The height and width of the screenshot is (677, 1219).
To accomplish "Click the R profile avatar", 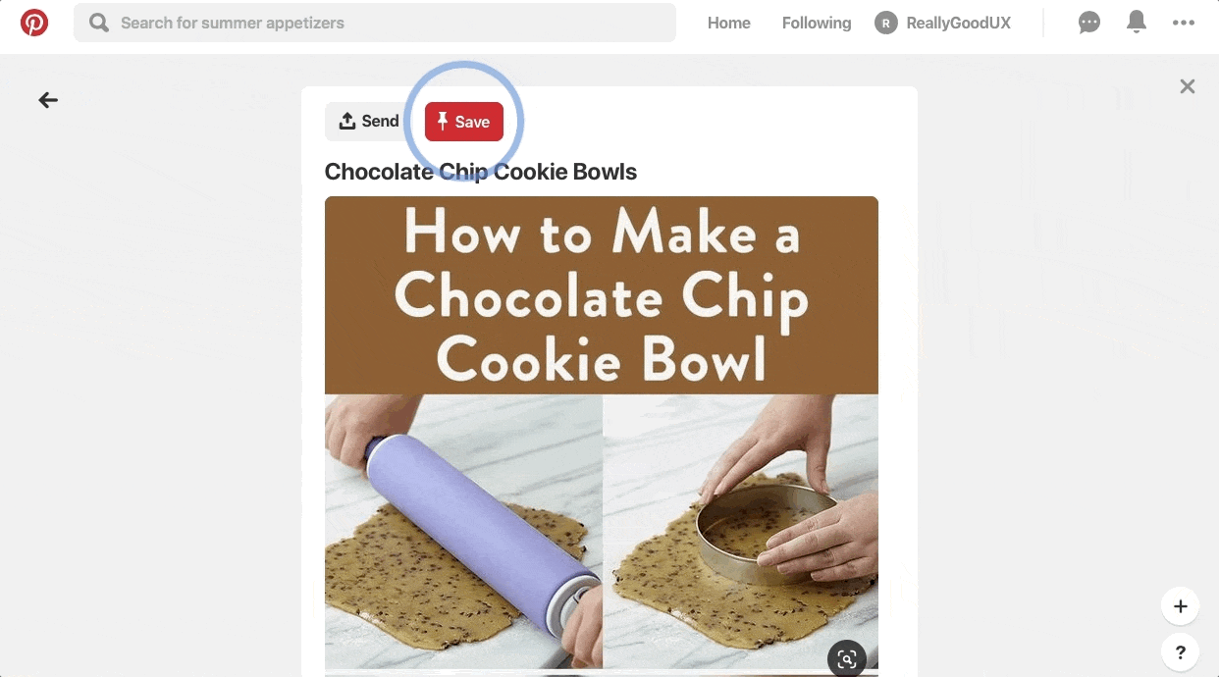I will tap(886, 23).
